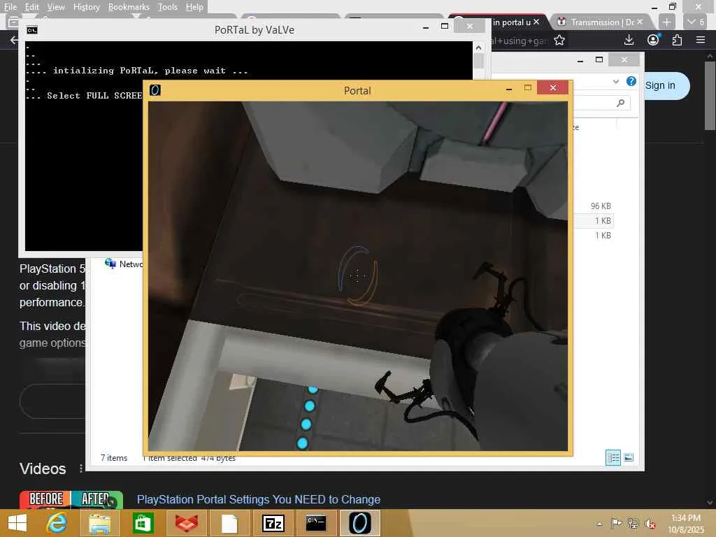Open the Firefox File menu
716x537 pixels.
(10, 7)
